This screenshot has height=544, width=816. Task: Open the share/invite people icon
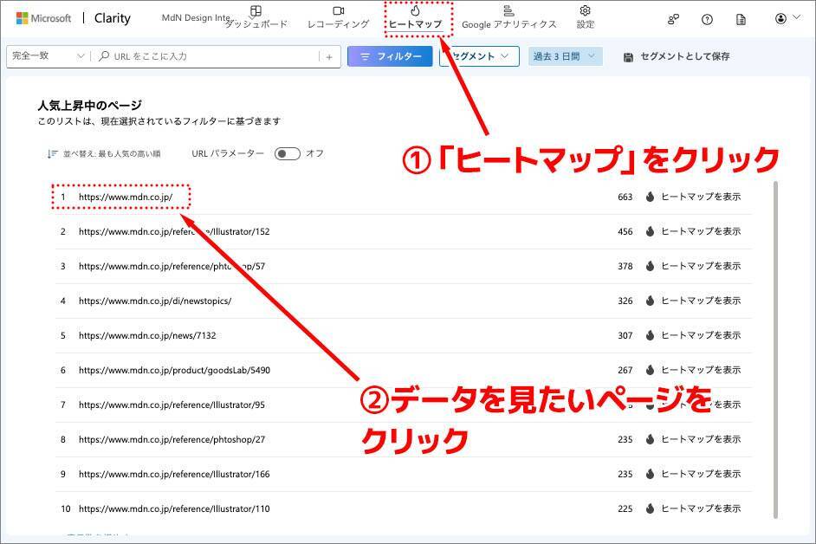[673, 19]
